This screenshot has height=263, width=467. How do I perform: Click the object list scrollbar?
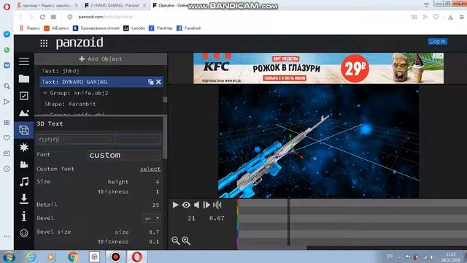pyautogui.click(x=165, y=99)
